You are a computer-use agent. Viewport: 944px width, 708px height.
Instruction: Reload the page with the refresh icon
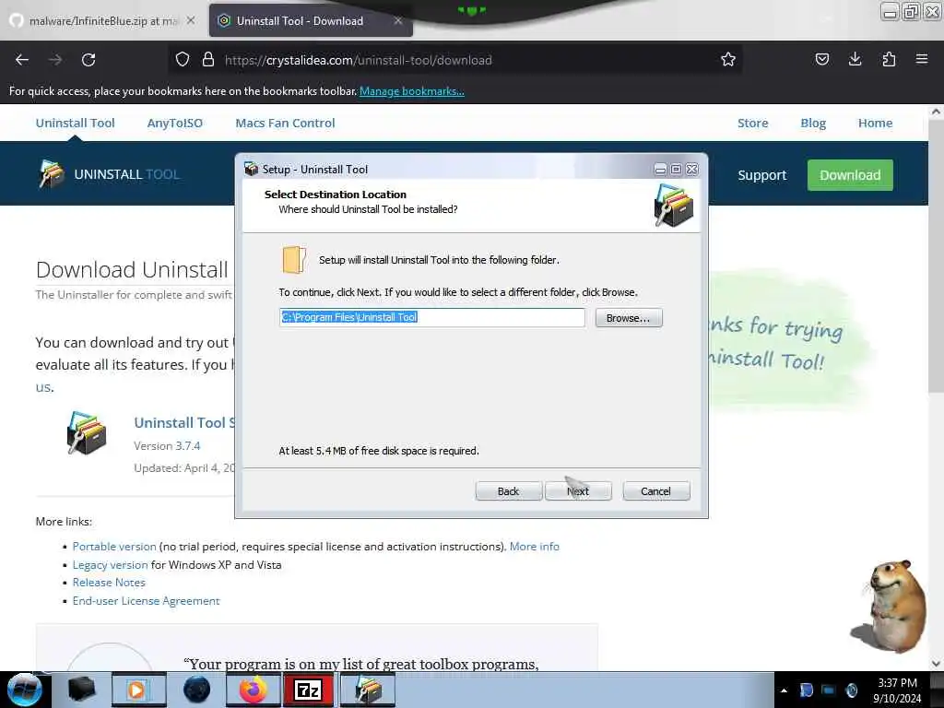(88, 60)
